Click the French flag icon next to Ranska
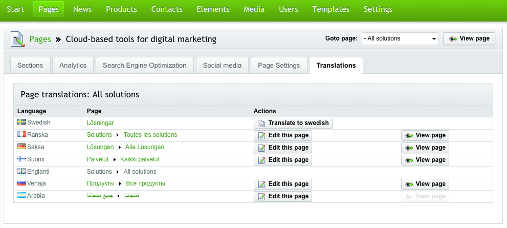507x228 pixels. [x=21, y=134]
